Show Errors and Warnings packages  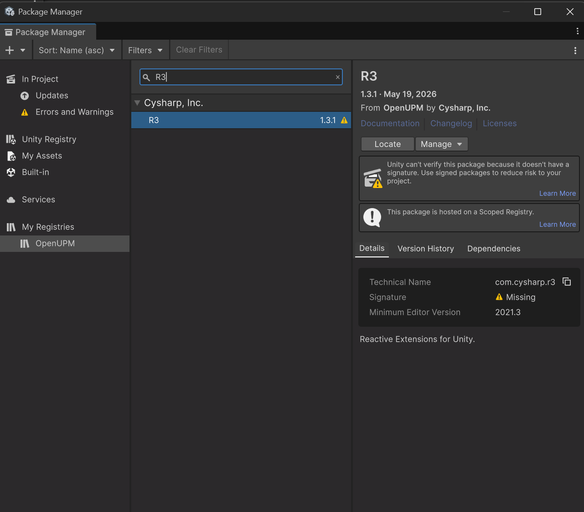point(74,112)
